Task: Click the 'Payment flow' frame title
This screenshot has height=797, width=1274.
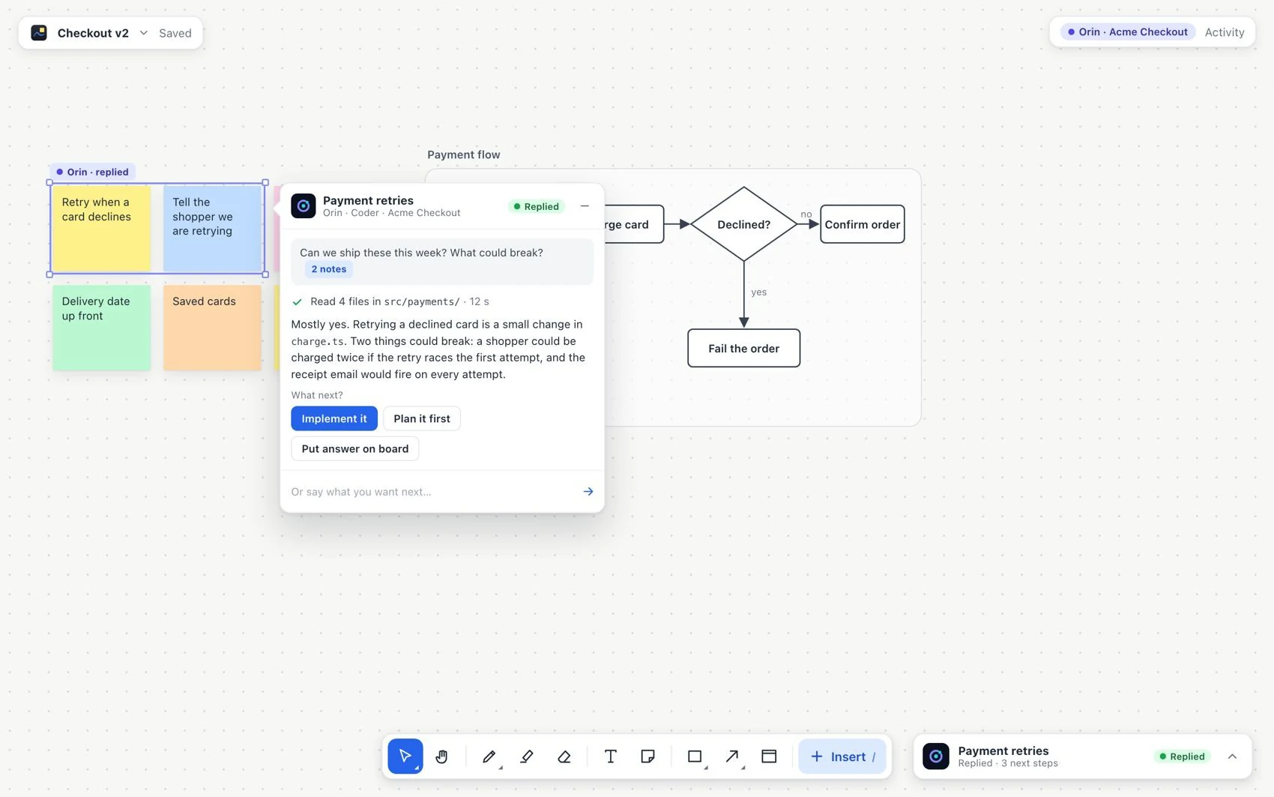Action: (x=464, y=154)
